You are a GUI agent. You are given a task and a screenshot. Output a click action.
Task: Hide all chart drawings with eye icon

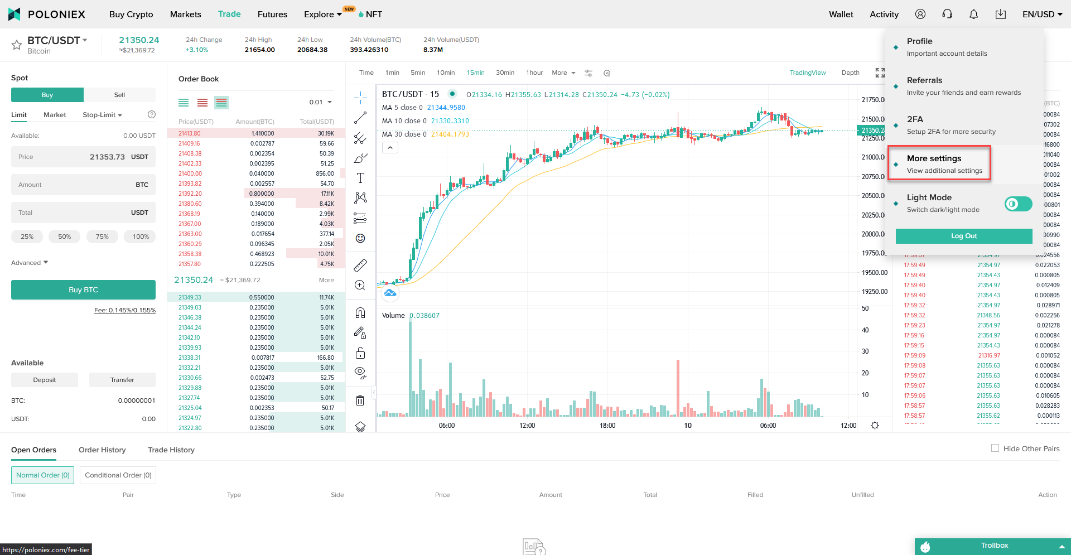[x=360, y=372]
